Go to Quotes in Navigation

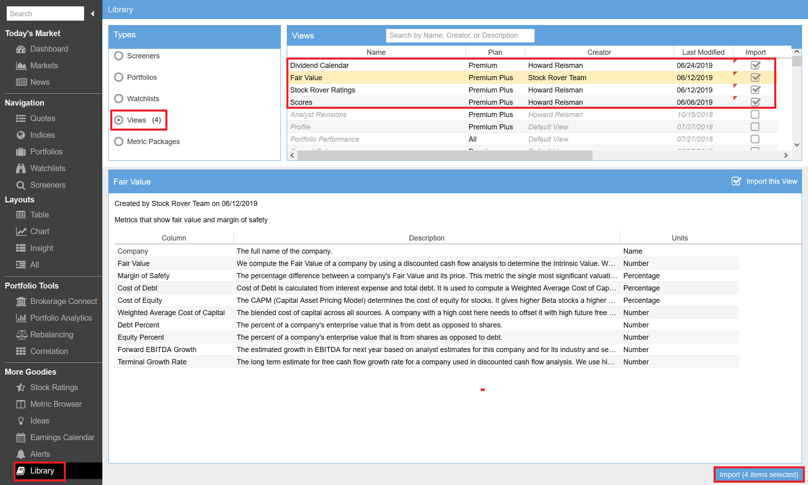point(43,118)
